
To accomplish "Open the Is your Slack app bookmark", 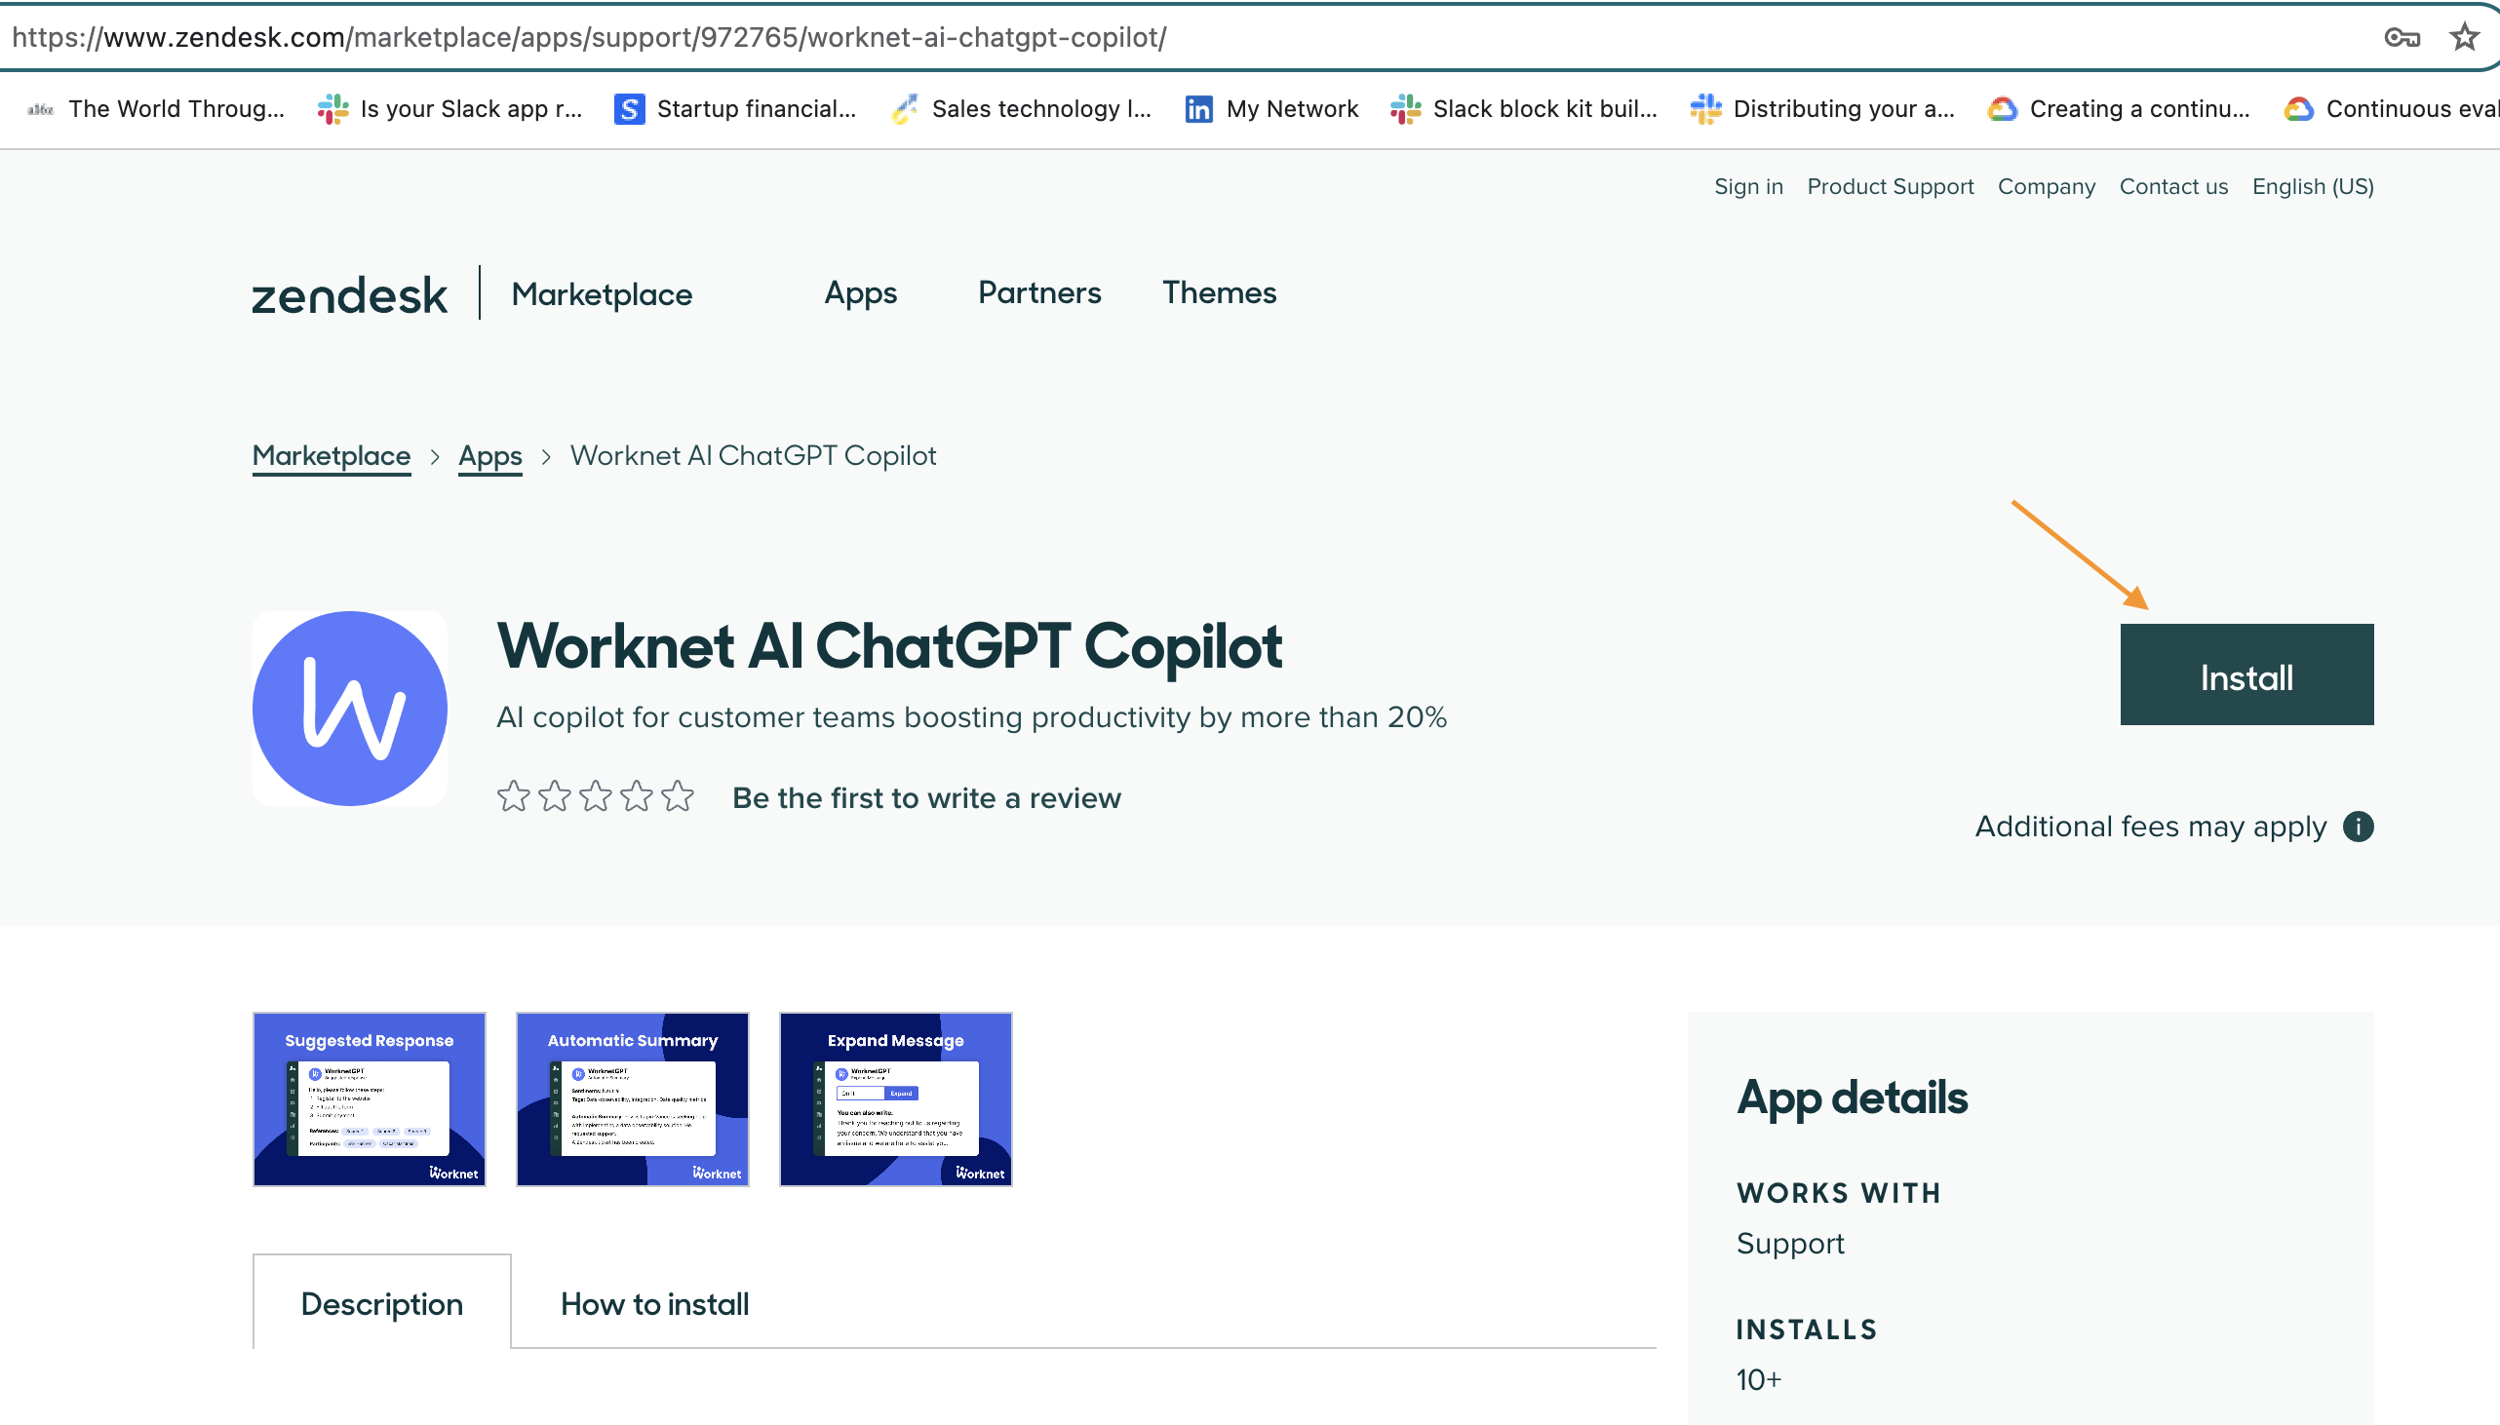I will 449,108.
